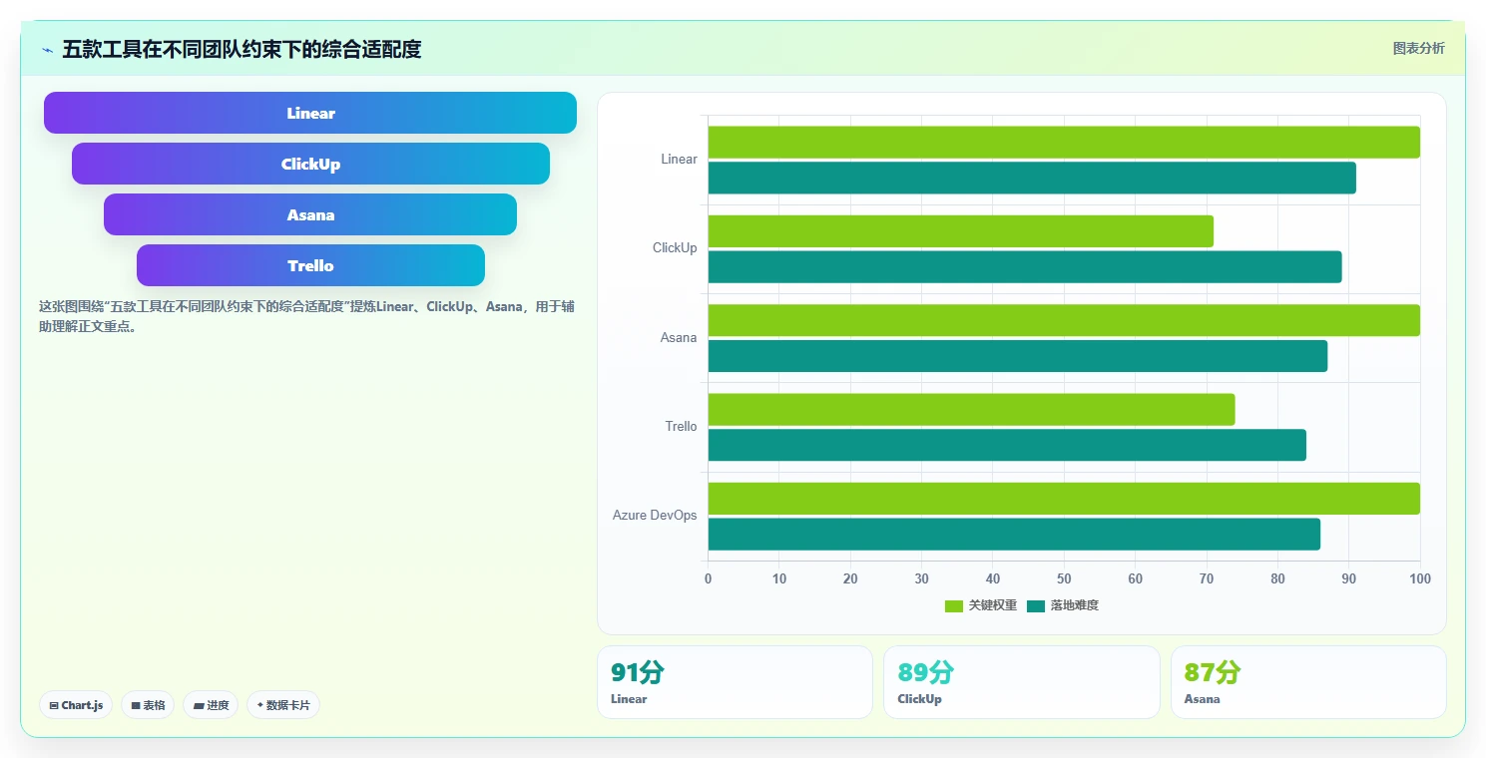The image size is (1486, 758).
Task: Click Trello's 关键权重 light-green bar
Action: coord(972,410)
